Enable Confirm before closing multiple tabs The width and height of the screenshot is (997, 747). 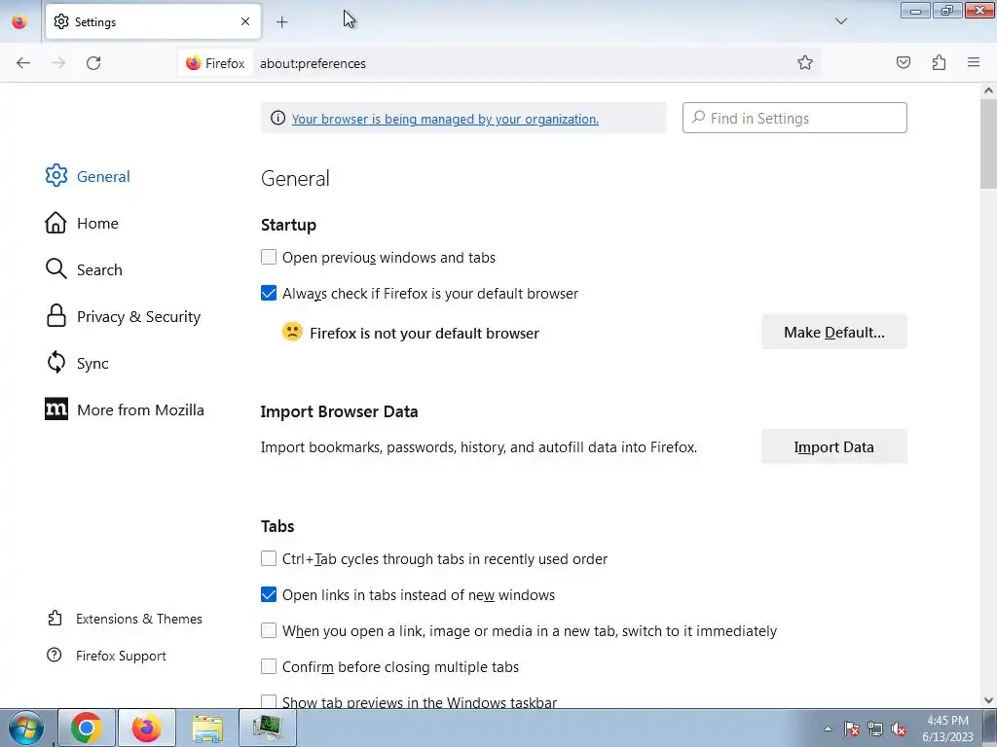click(x=269, y=666)
